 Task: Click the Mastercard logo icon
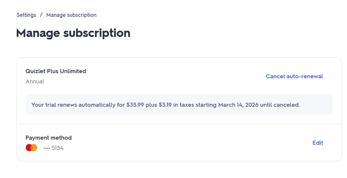tap(31, 148)
